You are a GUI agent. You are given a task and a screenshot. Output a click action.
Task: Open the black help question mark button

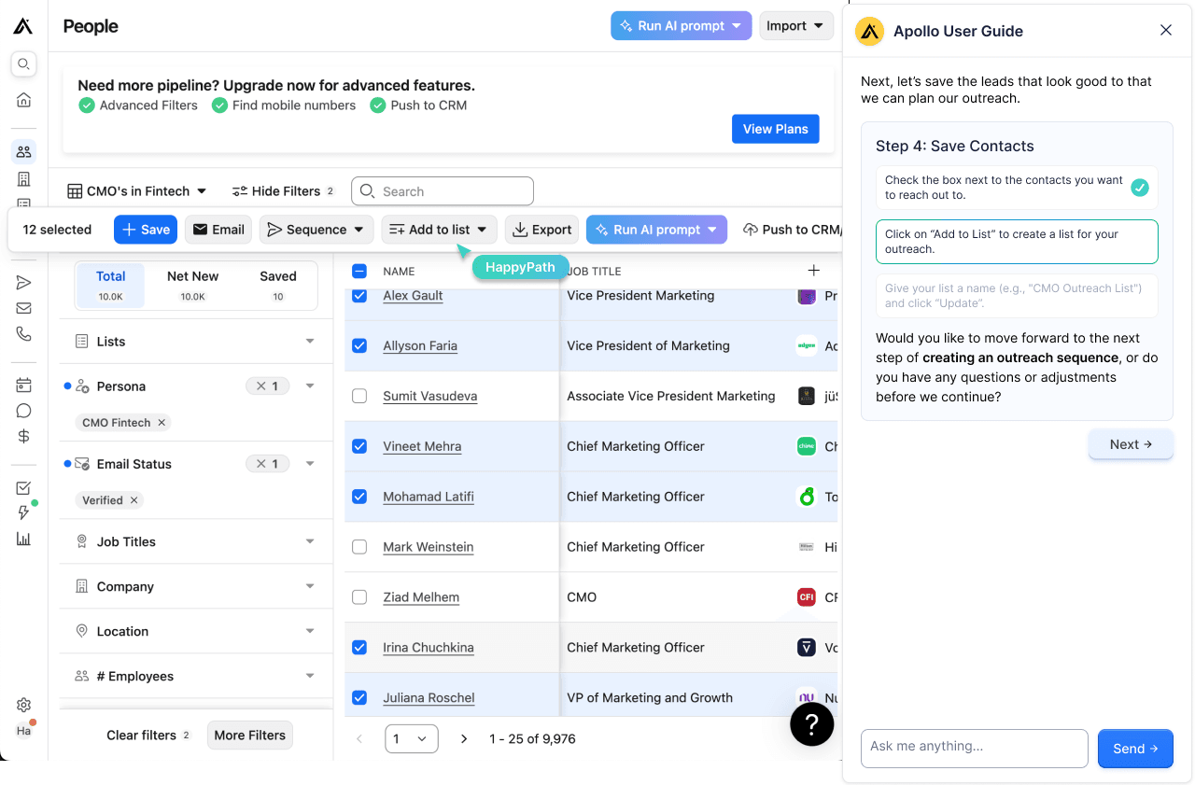coord(812,723)
